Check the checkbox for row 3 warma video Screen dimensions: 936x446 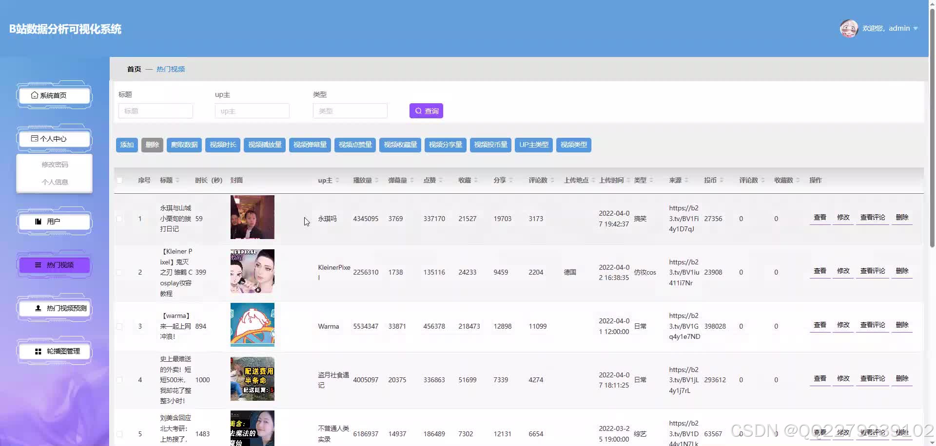coord(120,326)
